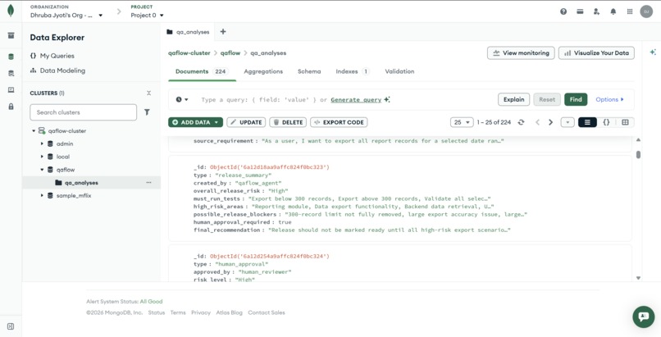Click the MongoDB leaf logo
This screenshot has height=337, width=661.
click(x=11, y=11)
